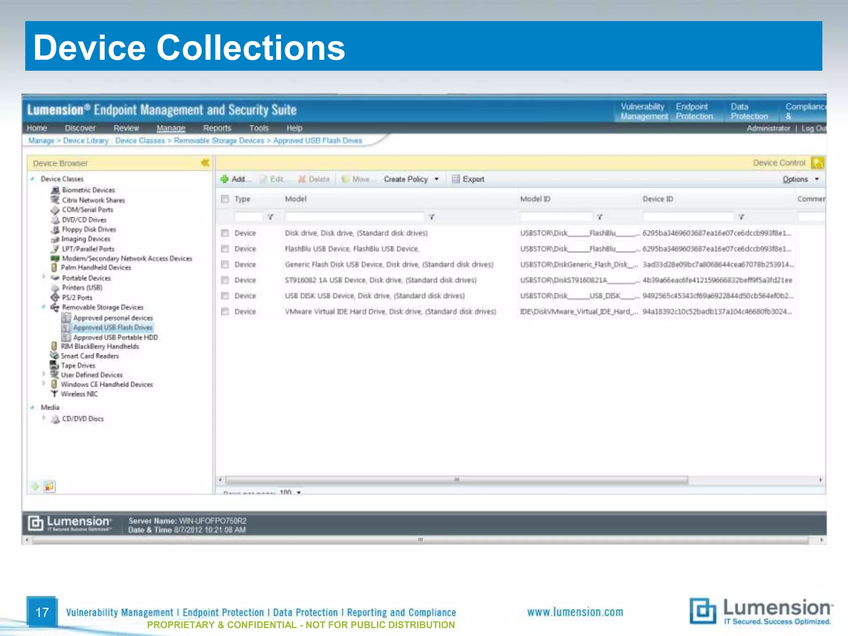Viewport: 848px width, 636px height.
Task: Check the ST916082 1A USB Device checkbox
Action: pos(225,280)
